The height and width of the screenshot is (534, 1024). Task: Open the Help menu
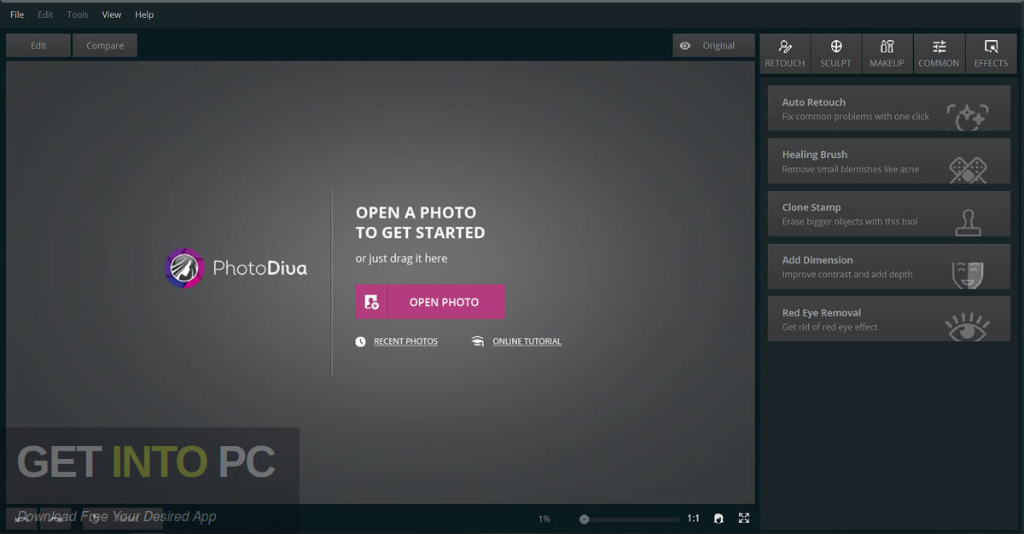[x=144, y=15]
